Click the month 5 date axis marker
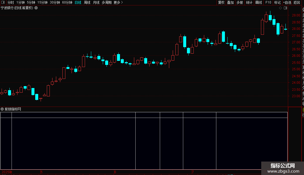304x175 pixels. [41, 172]
